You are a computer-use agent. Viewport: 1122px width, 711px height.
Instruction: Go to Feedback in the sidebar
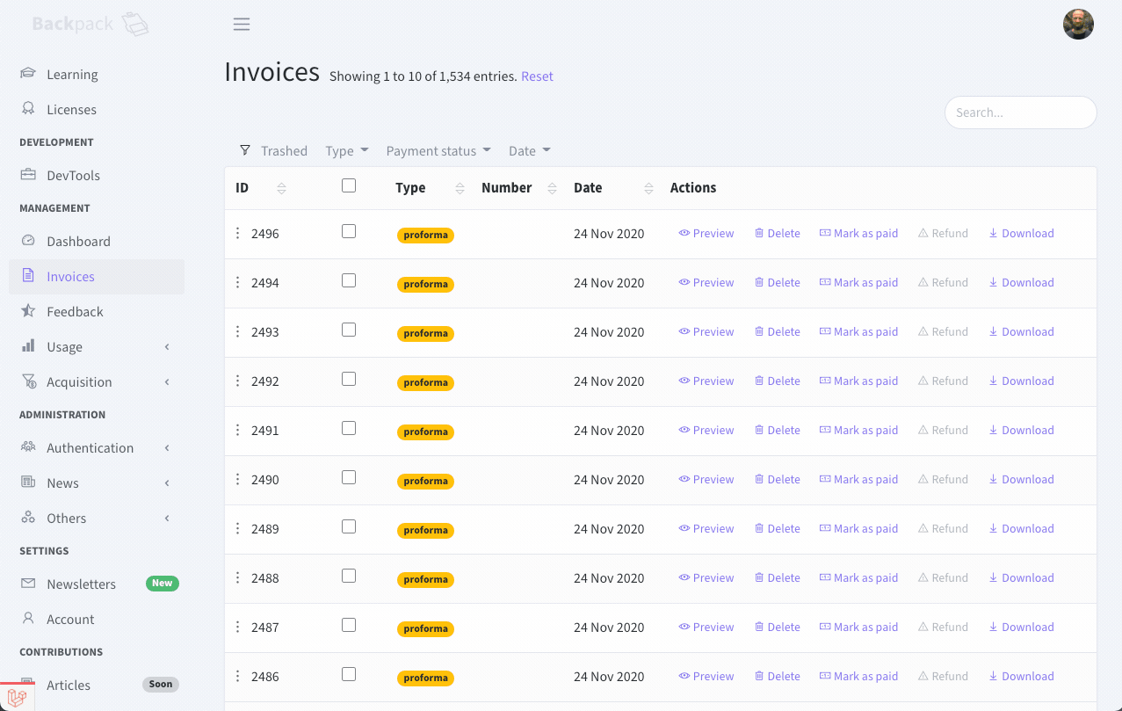pos(75,312)
